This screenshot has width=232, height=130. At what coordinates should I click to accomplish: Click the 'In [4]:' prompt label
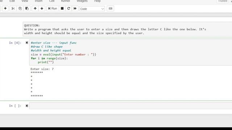pos(15,43)
